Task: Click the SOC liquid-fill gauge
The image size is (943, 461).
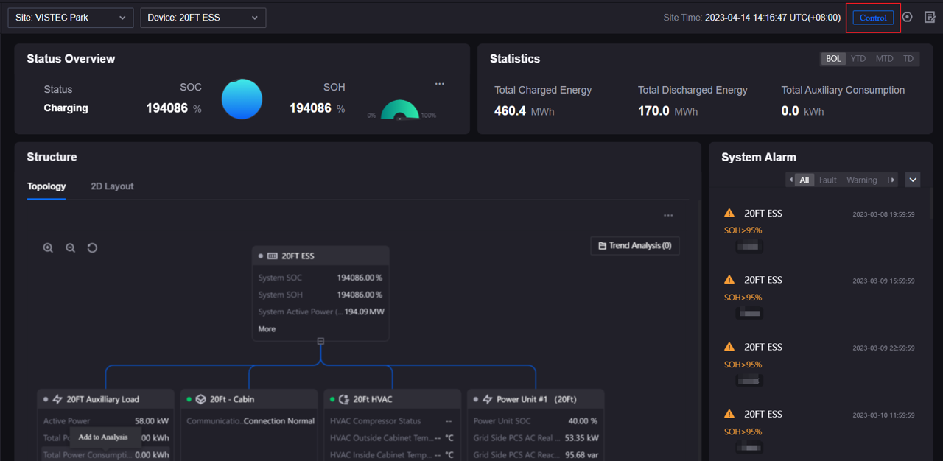Action: (x=242, y=99)
